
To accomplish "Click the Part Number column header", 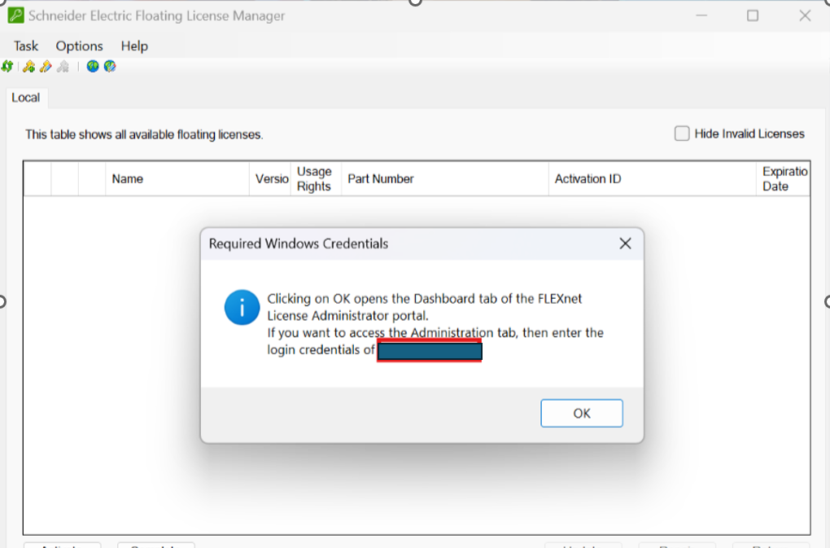I will tap(445, 179).
